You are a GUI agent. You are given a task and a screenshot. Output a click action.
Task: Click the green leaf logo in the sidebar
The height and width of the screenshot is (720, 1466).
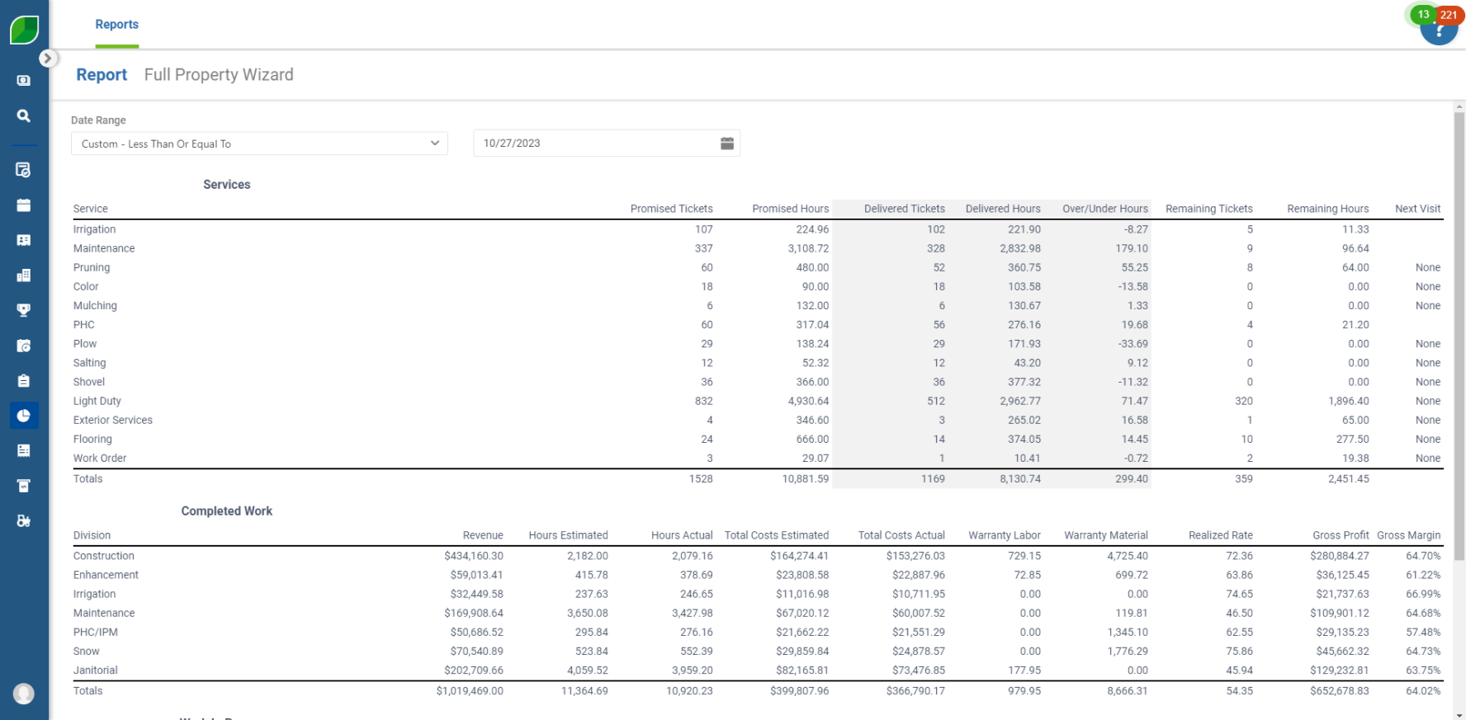pyautogui.click(x=24, y=30)
